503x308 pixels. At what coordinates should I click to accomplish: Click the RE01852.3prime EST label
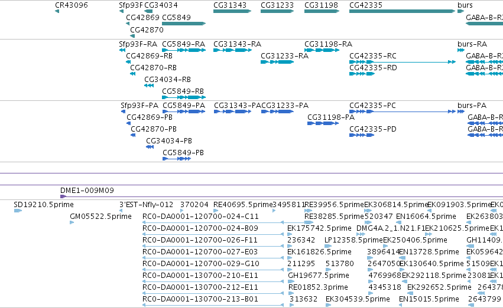[318, 287]
